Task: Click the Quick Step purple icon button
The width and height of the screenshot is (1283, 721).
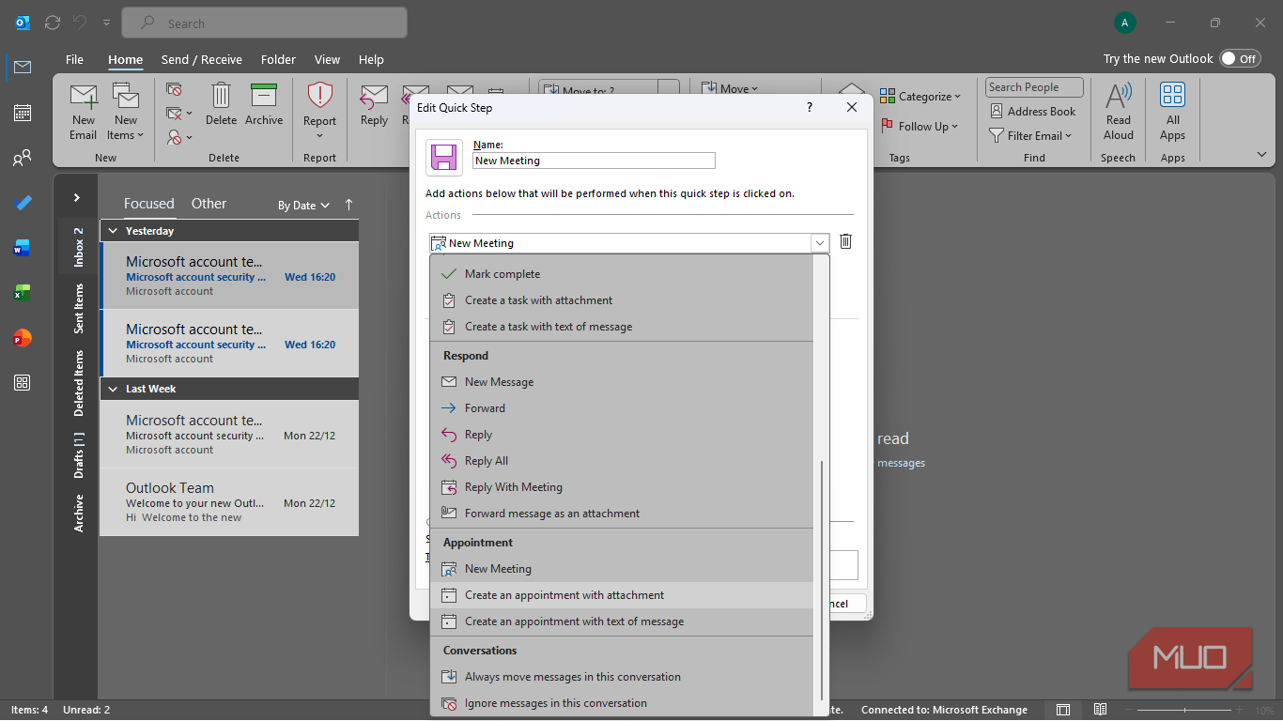Action: (x=444, y=158)
